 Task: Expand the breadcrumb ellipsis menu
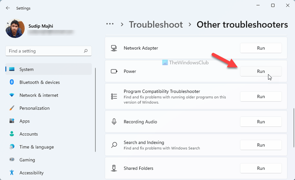point(110,24)
